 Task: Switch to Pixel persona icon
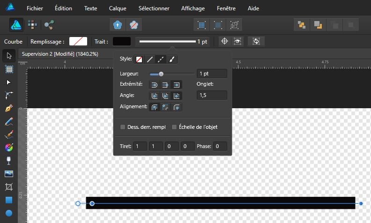(32, 25)
